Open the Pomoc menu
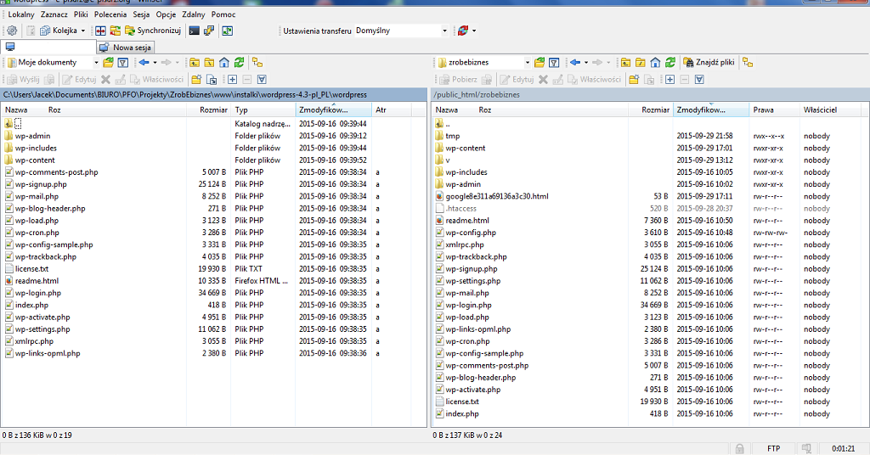 point(223,14)
